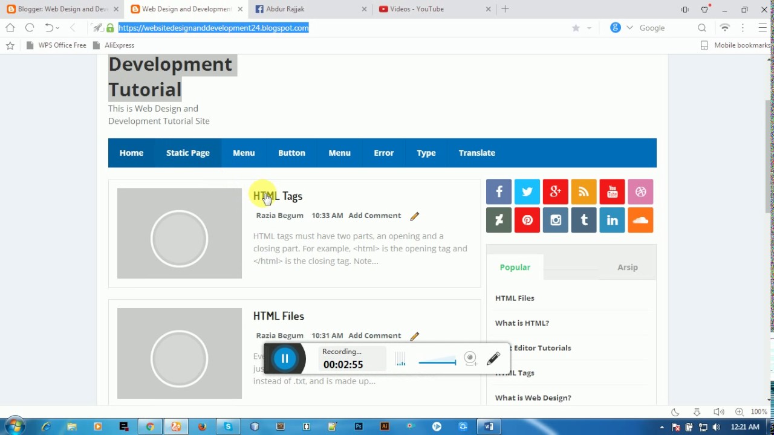Open the Dribbble social icon
The image size is (774, 435).
[640, 192]
